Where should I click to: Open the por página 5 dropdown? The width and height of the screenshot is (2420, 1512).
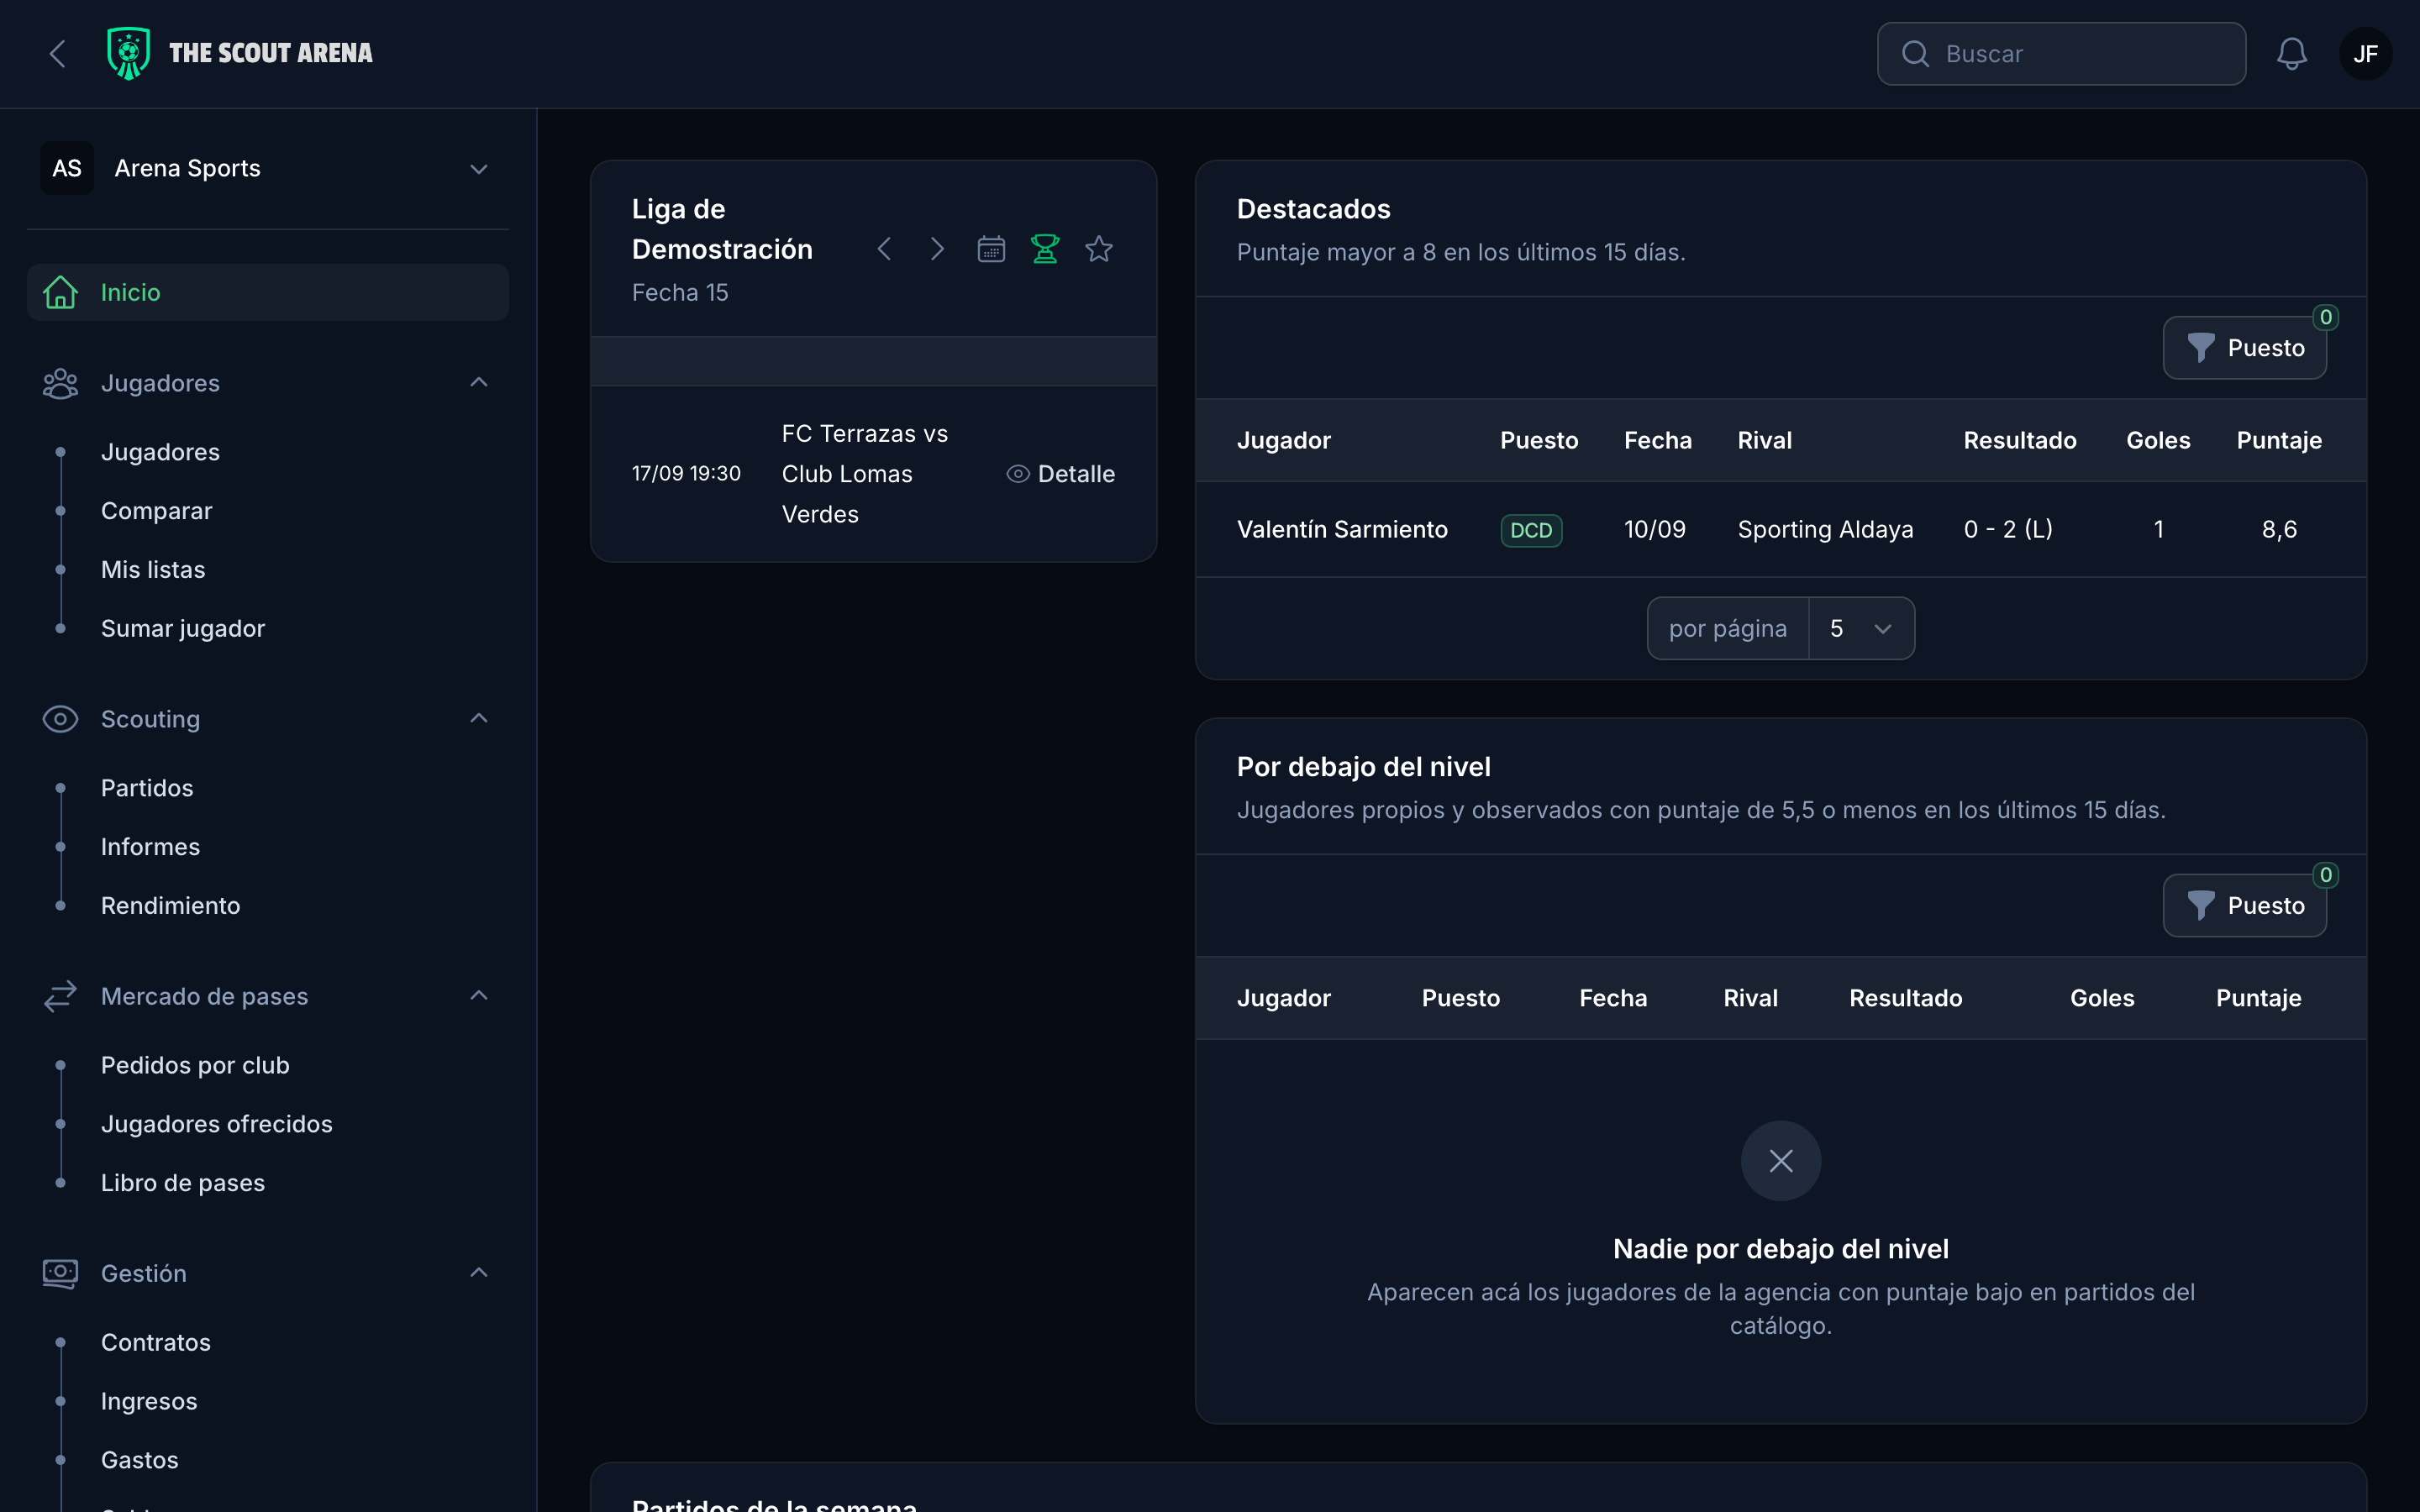(1861, 629)
